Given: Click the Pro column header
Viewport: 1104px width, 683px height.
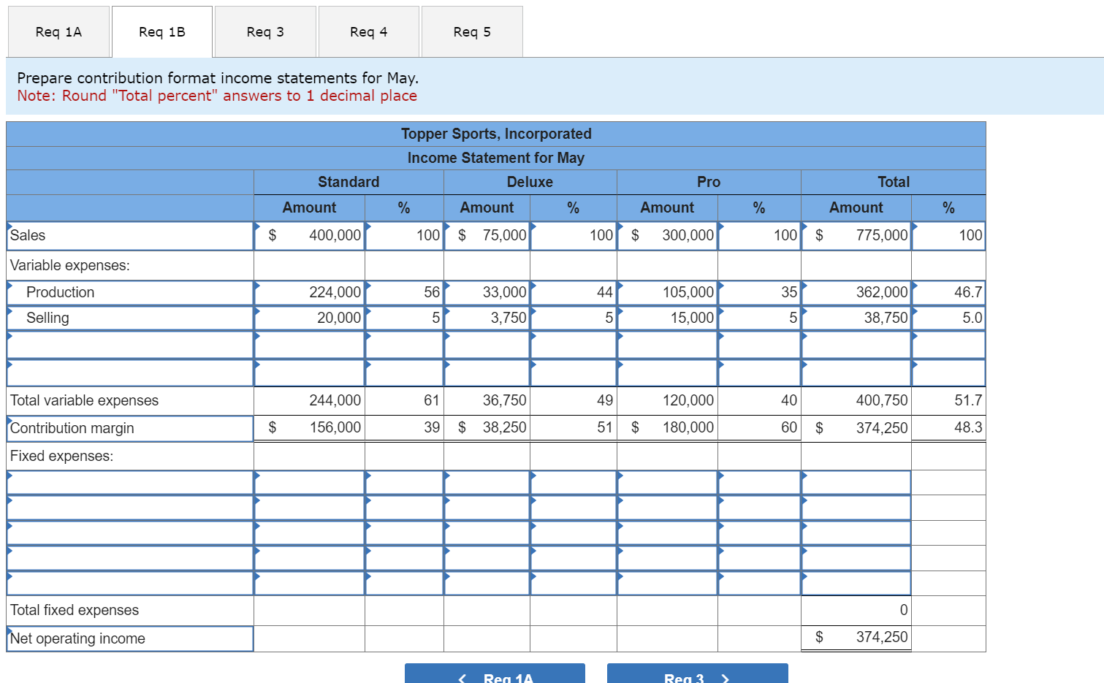Looking at the screenshot, I should coord(709,182).
